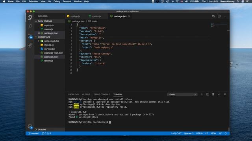Click Ln 5, Col 7 in status bar

point(176,133)
